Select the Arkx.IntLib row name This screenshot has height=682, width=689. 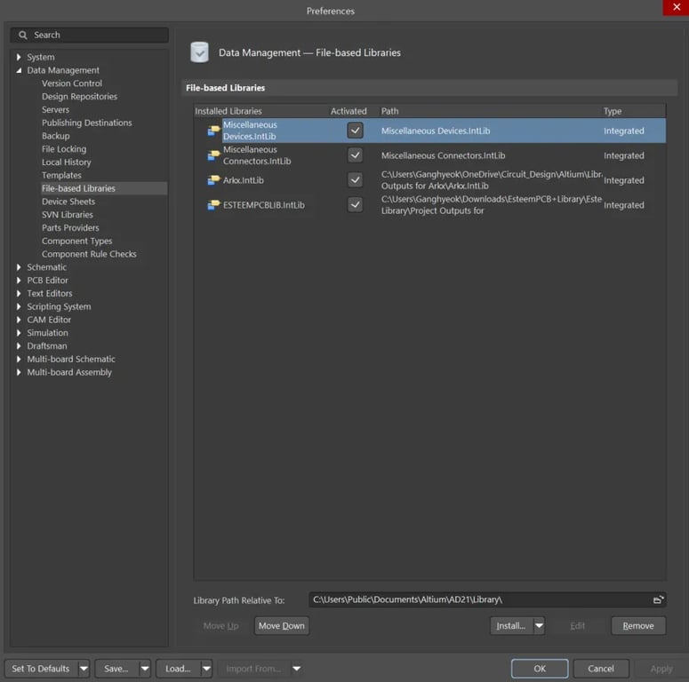click(244, 180)
